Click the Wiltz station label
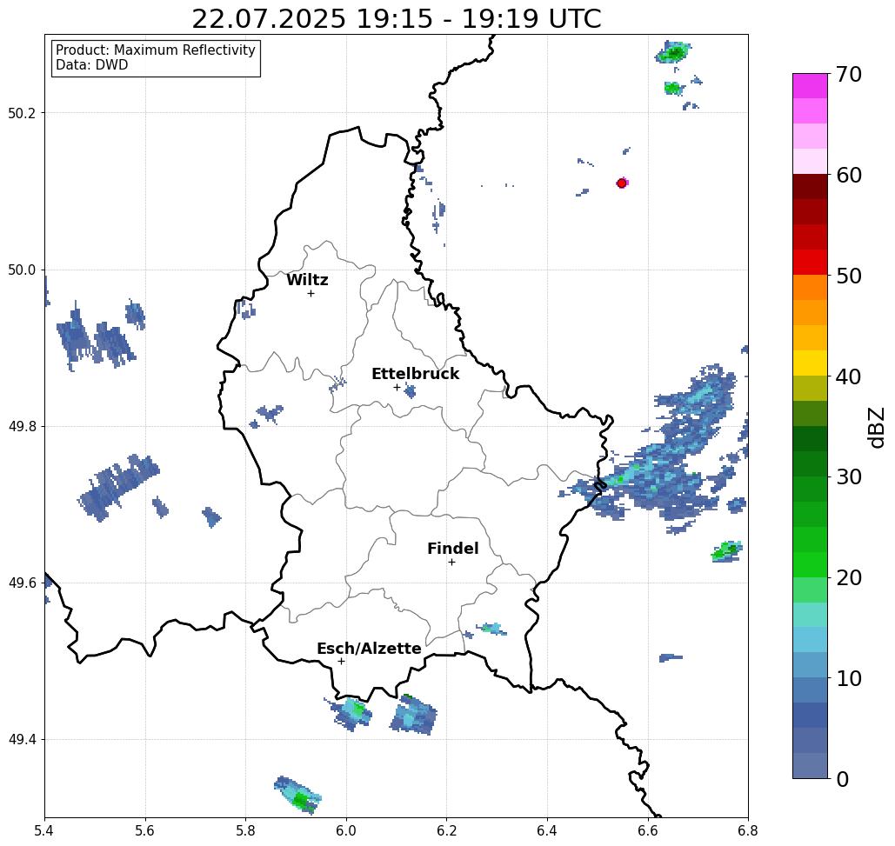Screen dimensions: 895x846 tap(307, 280)
